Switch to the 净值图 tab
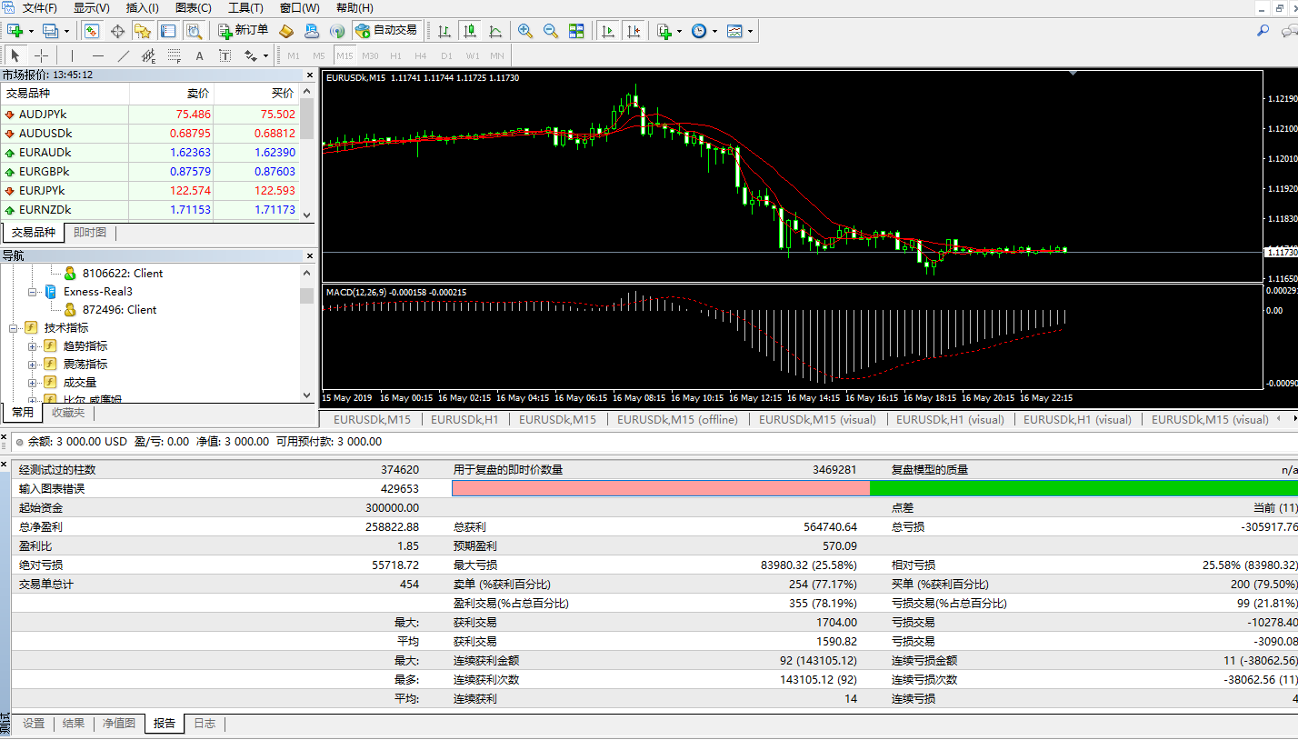The height and width of the screenshot is (740, 1298). (119, 724)
